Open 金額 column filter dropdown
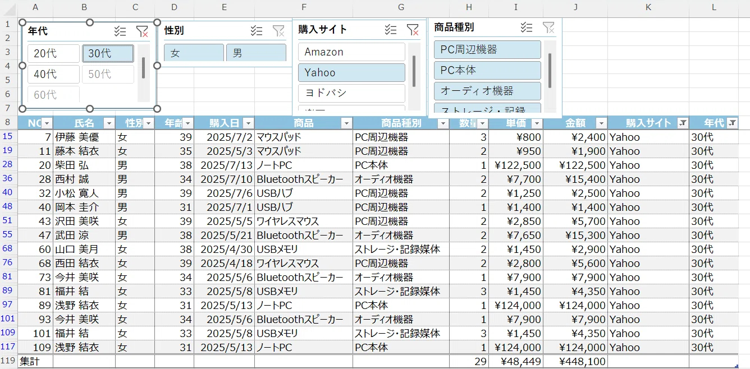The width and height of the screenshot is (750, 369). pyautogui.click(x=601, y=123)
